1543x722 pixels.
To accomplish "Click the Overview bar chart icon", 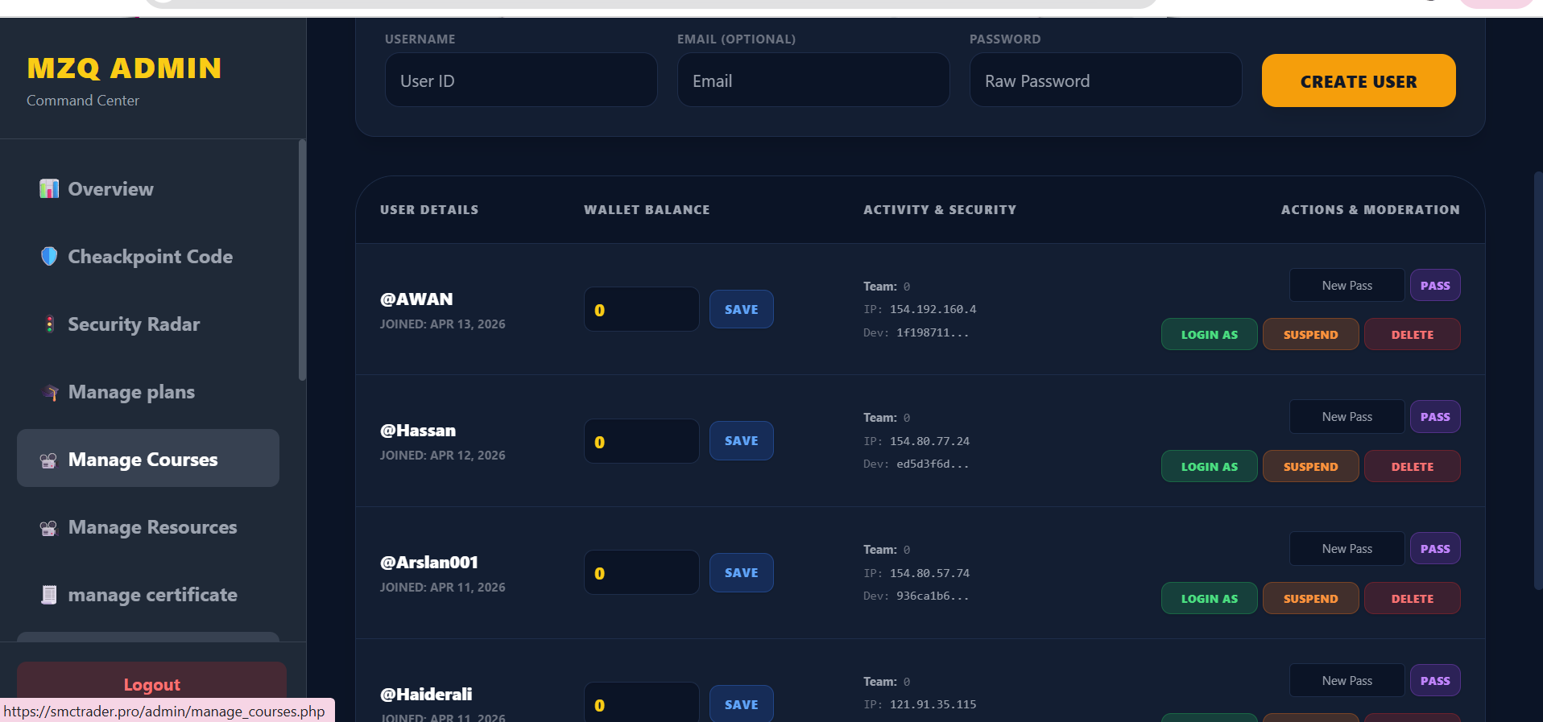I will [49, 188].
